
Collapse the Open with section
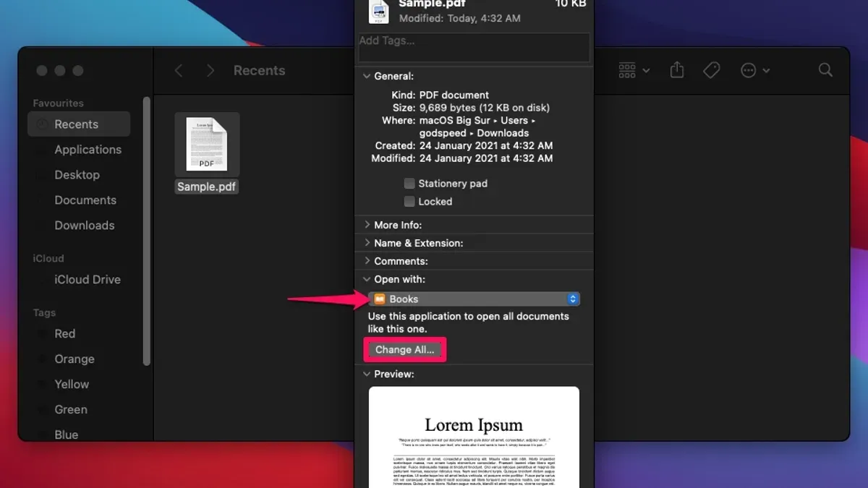367,279
